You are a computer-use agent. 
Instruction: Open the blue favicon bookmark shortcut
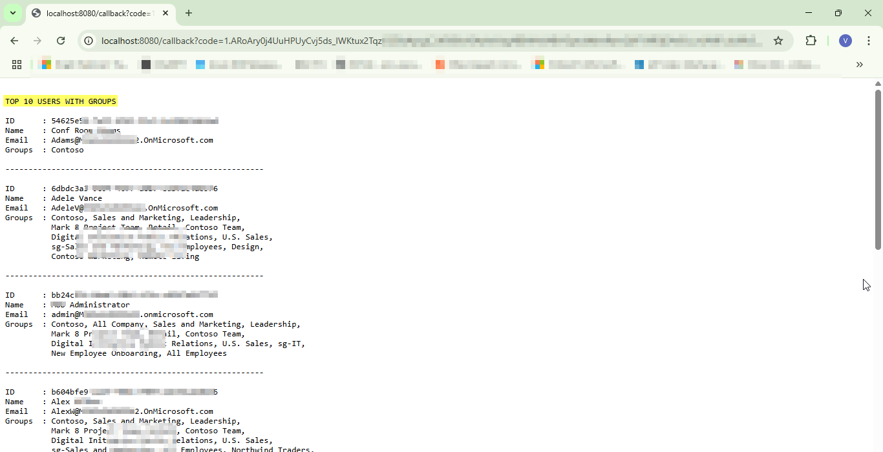(200, 65)
